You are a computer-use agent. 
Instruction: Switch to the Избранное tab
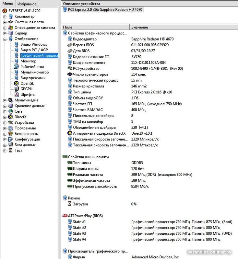27,4
